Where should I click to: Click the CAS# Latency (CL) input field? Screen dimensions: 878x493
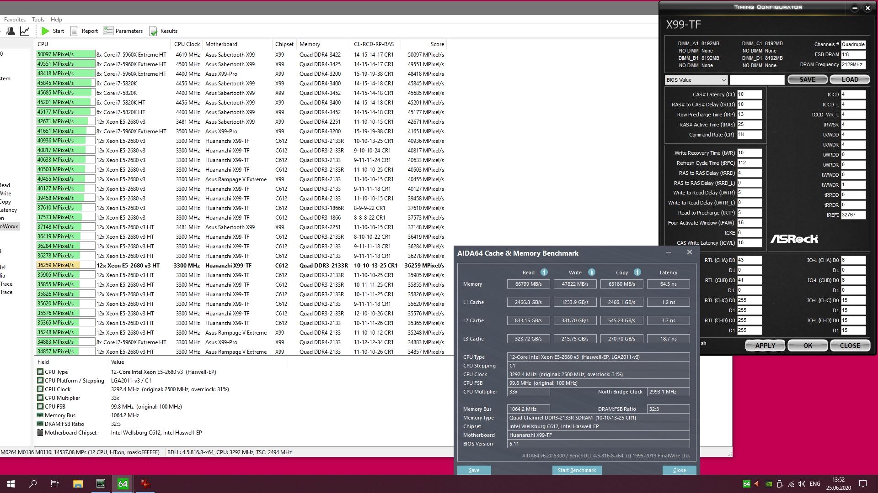(749, 94)
